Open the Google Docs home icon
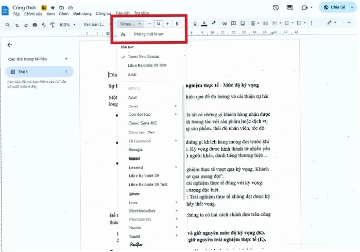This screenshot has height=252, width=360. [5, 11]
